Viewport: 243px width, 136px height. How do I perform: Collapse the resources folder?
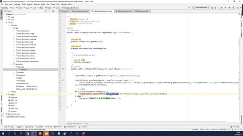[x=11, y=64]
